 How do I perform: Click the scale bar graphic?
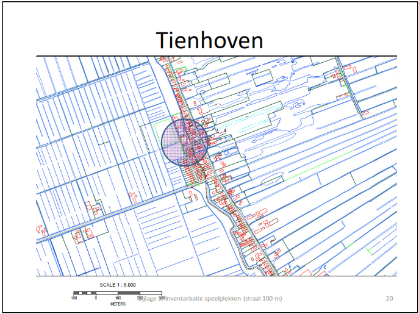click(x=118, y=293)
